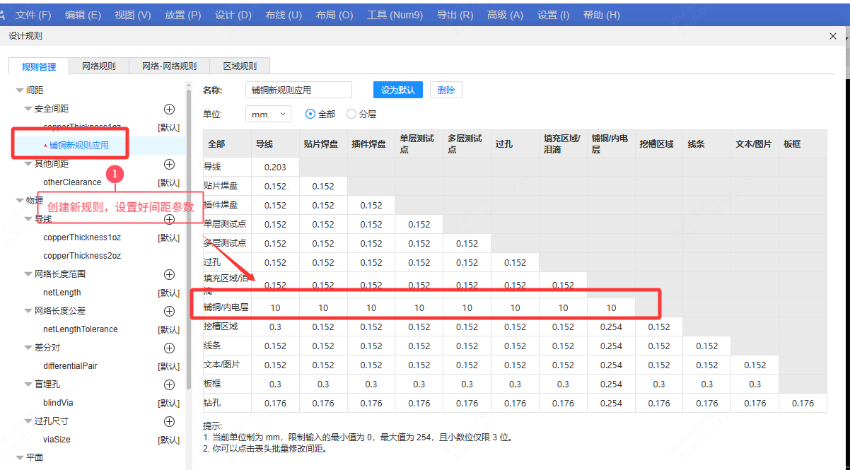Click the 删除 button
The width and height of the screenshot is (850, 470).
tap(446, 90)
